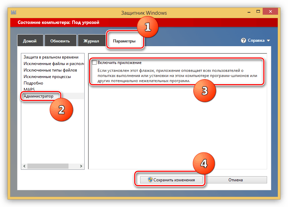Open the Подробно settings section

[33, 83]
